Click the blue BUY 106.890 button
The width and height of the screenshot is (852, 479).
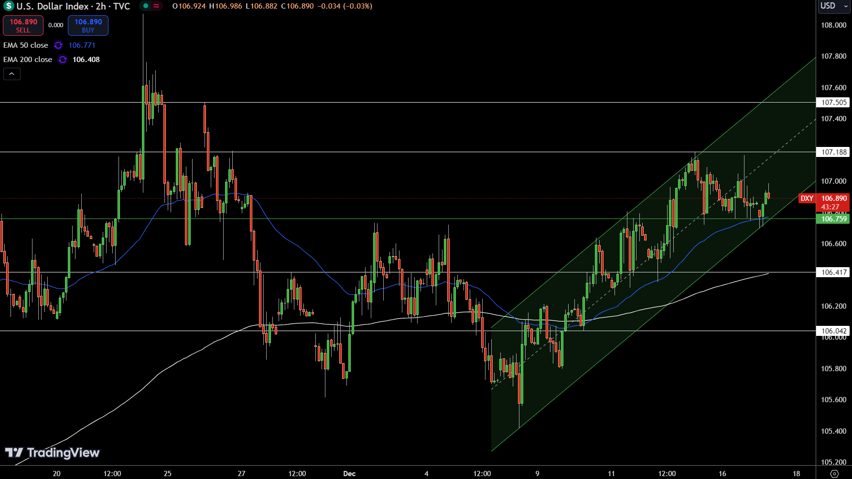pos(88,25)
